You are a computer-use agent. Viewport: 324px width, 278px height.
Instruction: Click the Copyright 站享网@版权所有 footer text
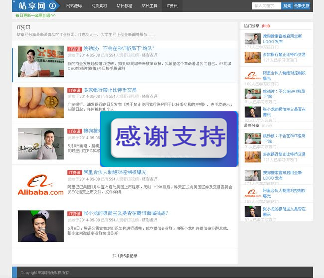pyautogui.click(x=45, y=273)
